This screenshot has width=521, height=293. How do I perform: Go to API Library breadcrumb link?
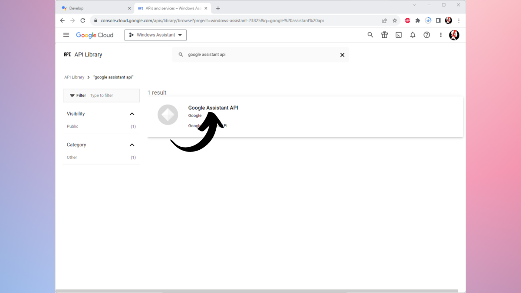[74, 77]
